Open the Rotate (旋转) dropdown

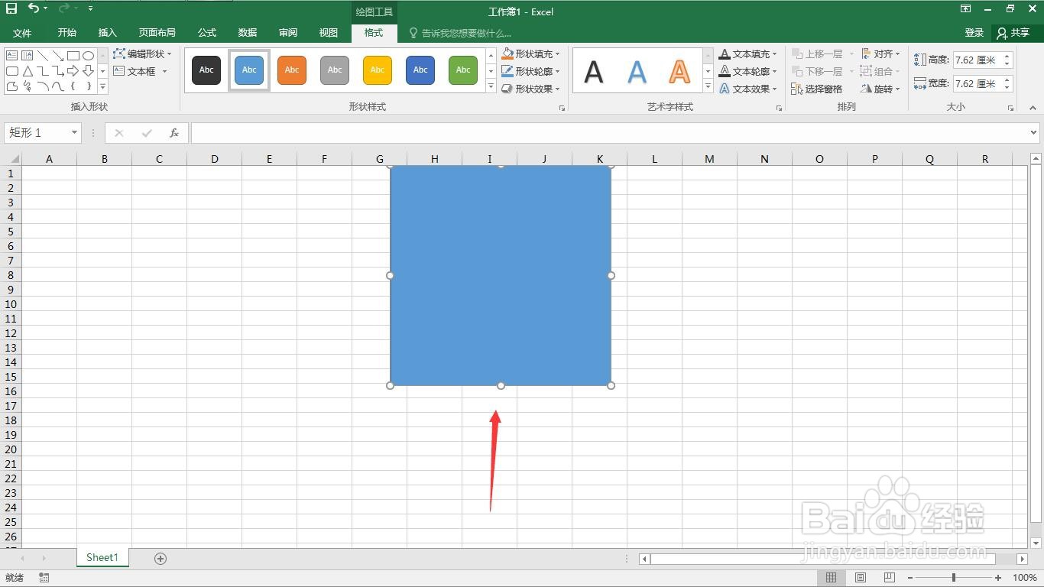(881, 89)
